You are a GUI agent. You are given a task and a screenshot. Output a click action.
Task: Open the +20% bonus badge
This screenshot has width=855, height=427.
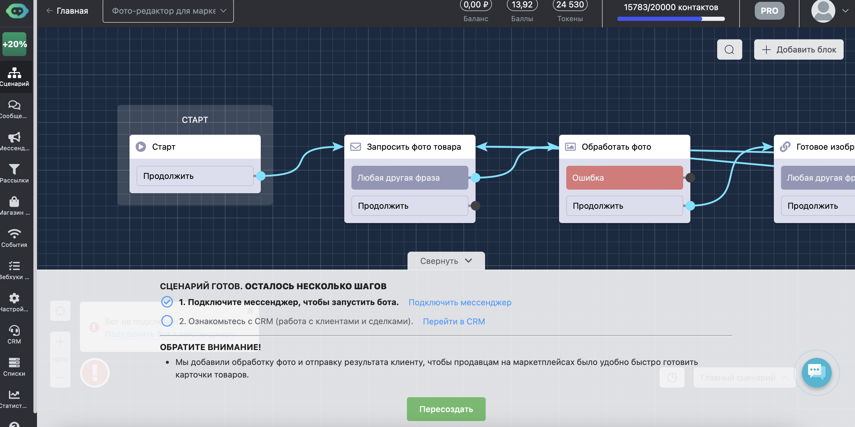pos(14,44)
